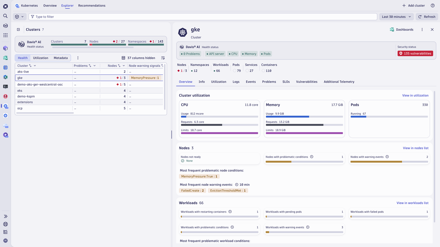Follow the View in nodes list link
440x247 pixels.
[416, 148]
